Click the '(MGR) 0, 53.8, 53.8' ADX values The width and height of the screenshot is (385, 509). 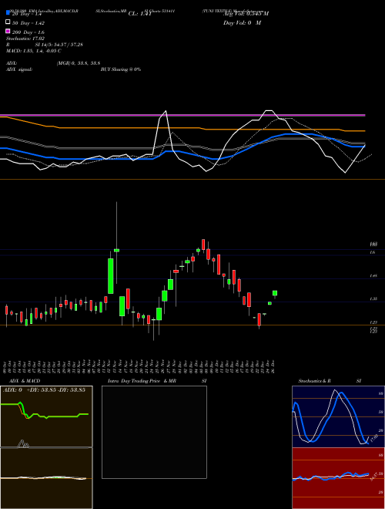(78, 63)
